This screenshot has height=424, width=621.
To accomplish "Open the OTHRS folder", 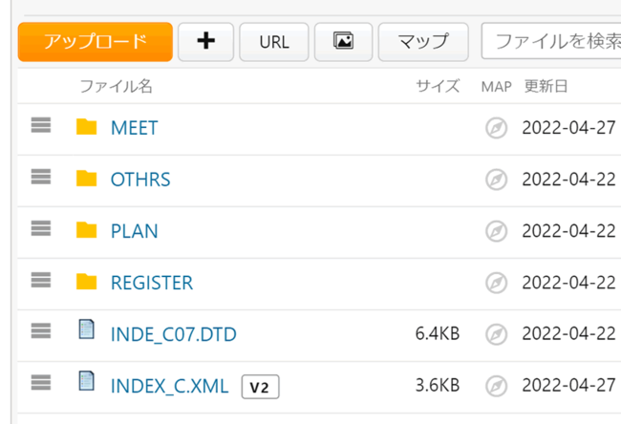I will tap(140, 180).
